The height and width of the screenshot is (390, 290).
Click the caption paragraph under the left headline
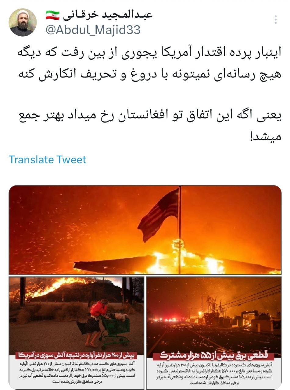76,373
